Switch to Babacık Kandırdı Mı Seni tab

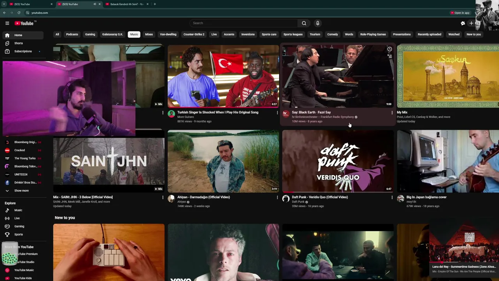pyautogui.click(x=127, y=4)
